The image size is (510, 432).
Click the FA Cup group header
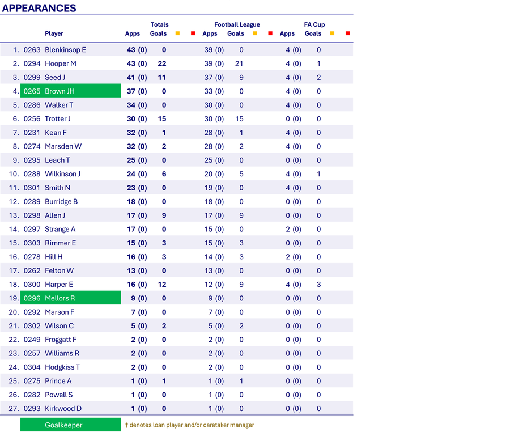coord(314,24)
